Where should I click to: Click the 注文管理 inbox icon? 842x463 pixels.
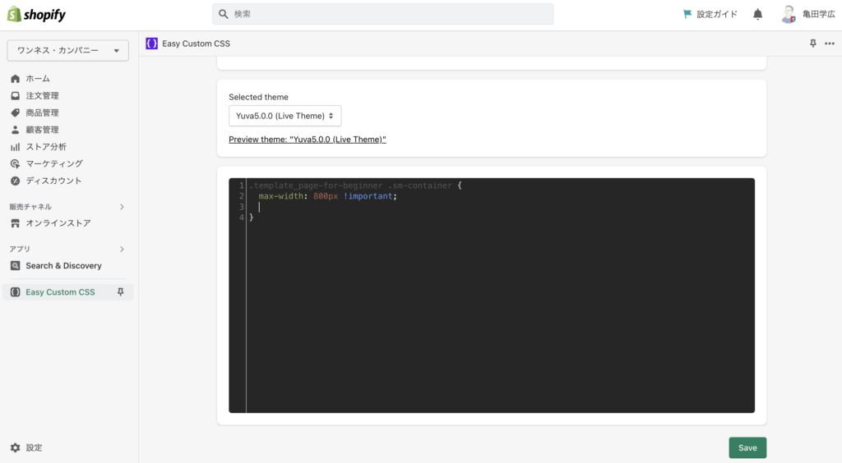pos(15,96)
